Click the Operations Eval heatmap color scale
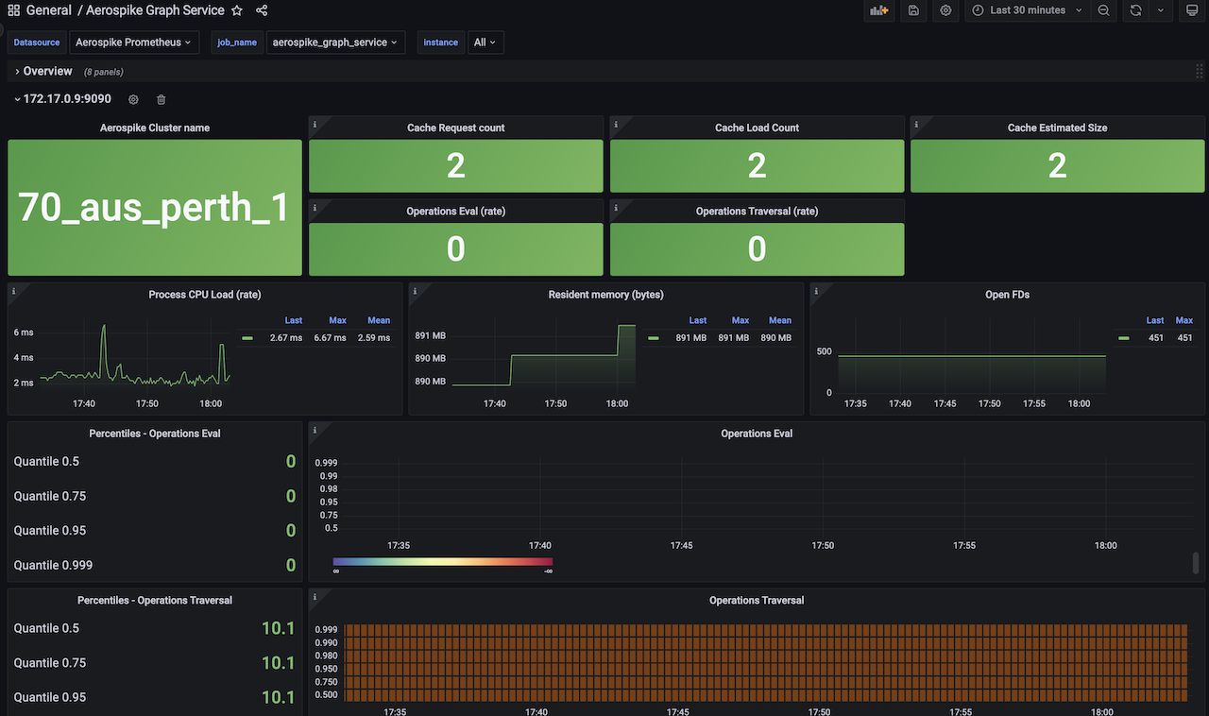Image resolution: width=1209 pixels, height=716 pixels. [x=442, y=561]
